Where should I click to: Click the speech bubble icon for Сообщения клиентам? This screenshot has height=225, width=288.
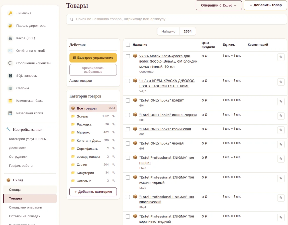point(10,63)
